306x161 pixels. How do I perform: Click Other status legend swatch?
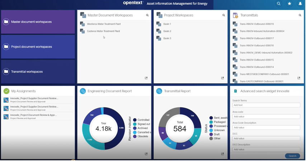pyautogui.click(x=211, y=138)
